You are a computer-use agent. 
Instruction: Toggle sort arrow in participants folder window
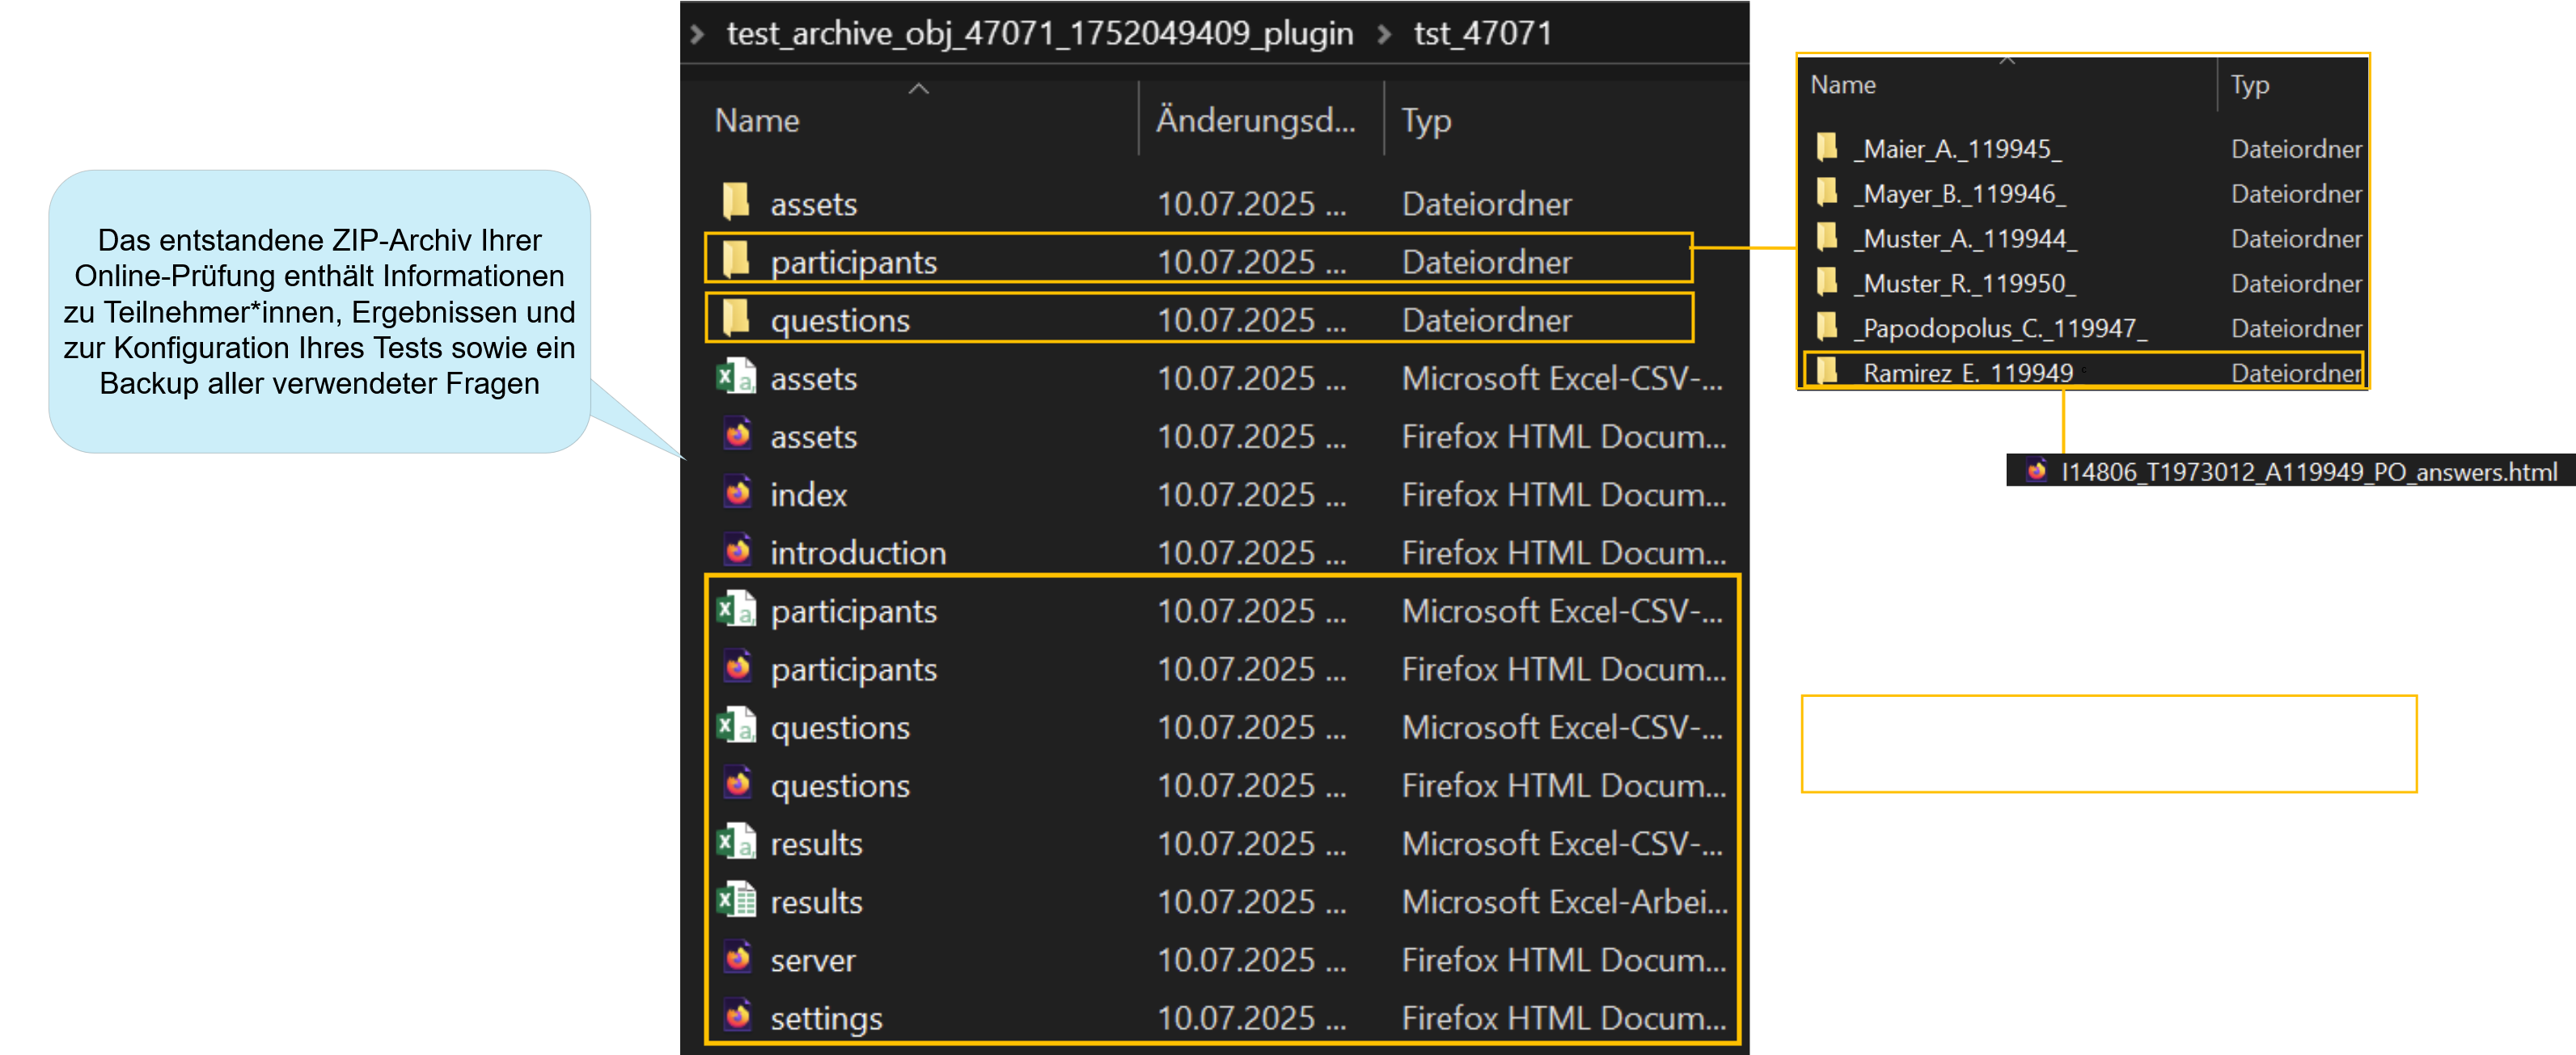(2006, 60)
